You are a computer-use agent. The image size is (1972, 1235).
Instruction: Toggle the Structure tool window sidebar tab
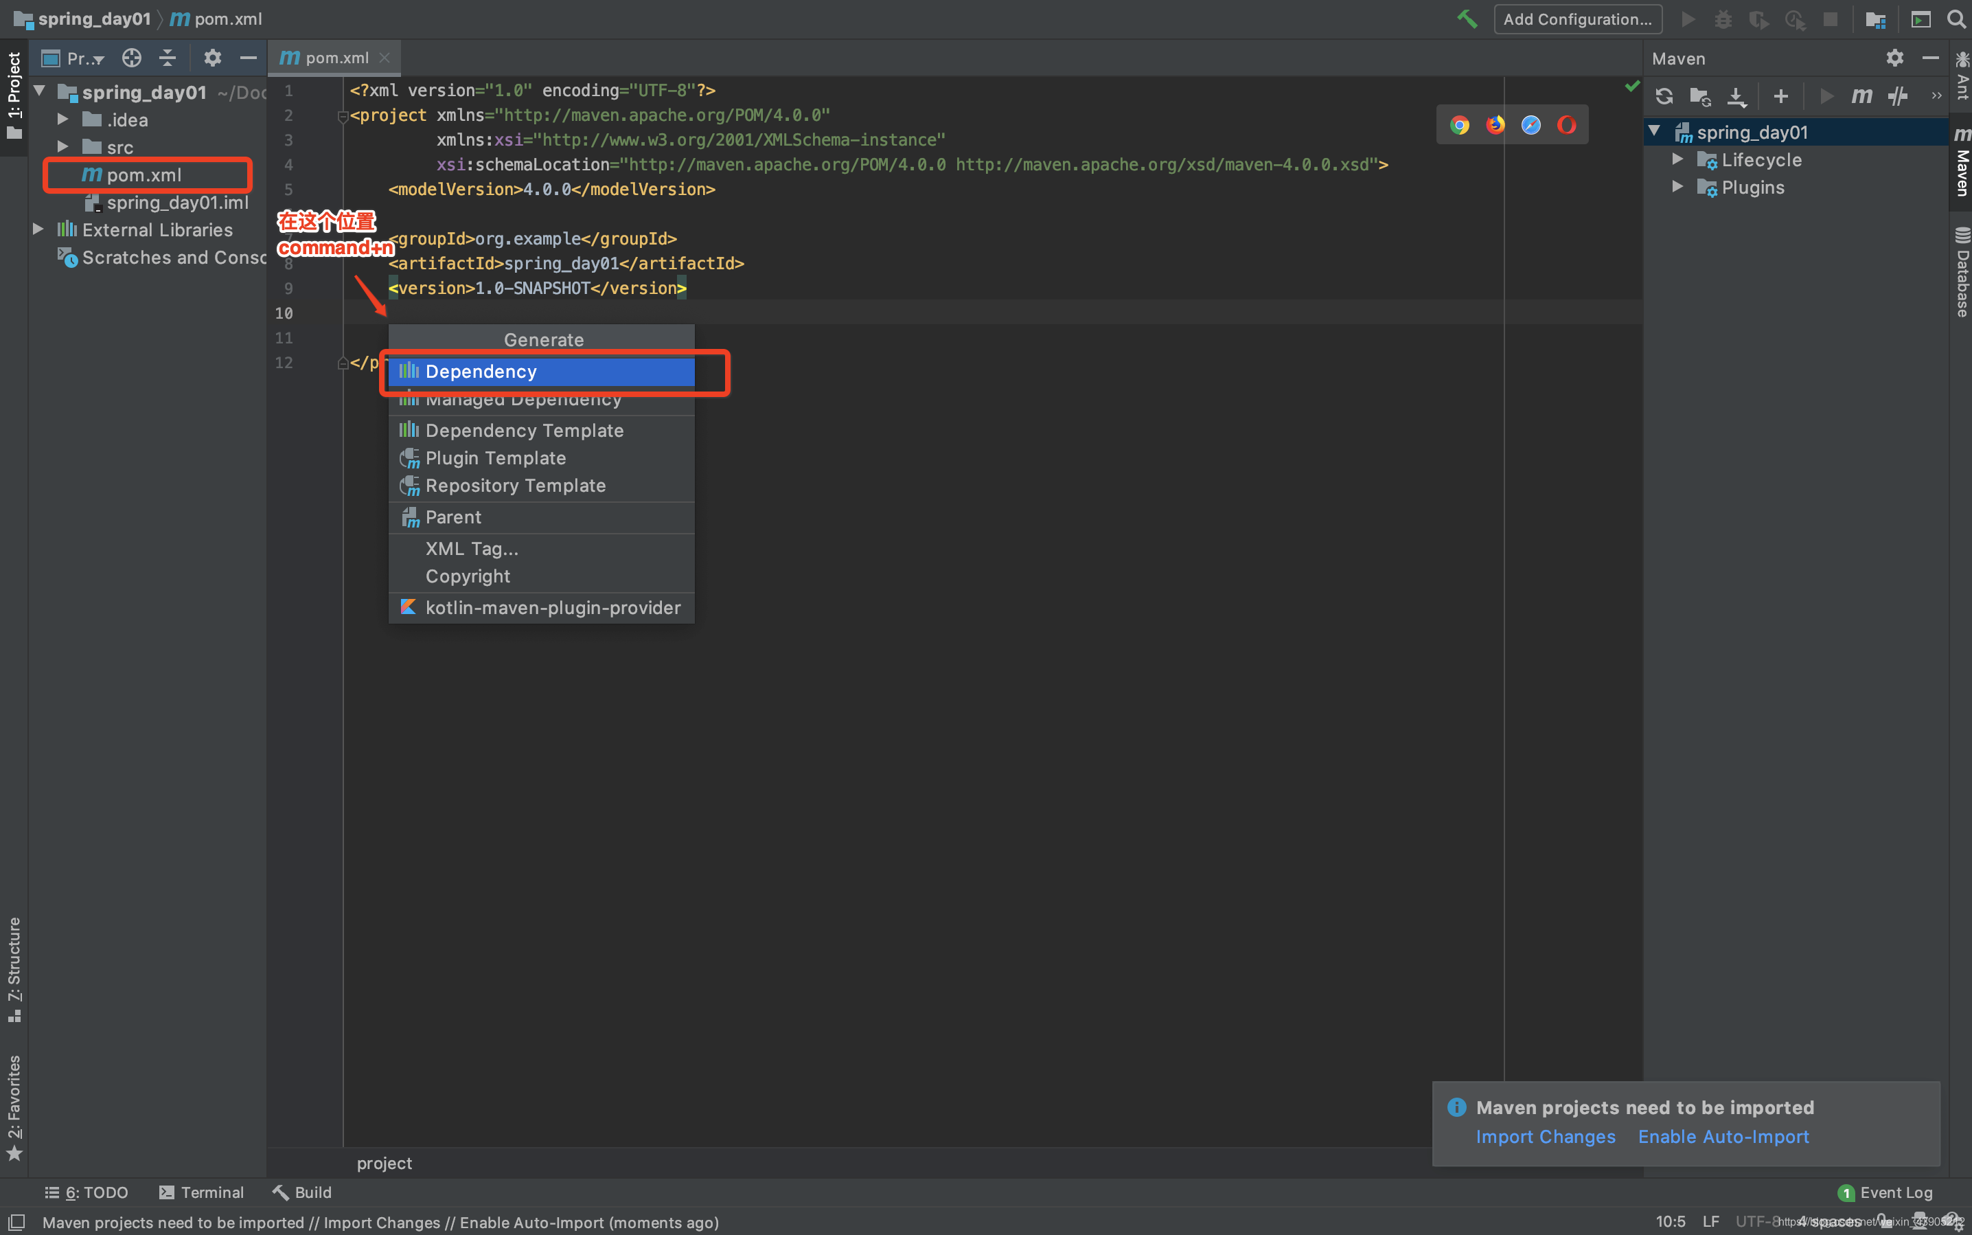pos(14,968)
